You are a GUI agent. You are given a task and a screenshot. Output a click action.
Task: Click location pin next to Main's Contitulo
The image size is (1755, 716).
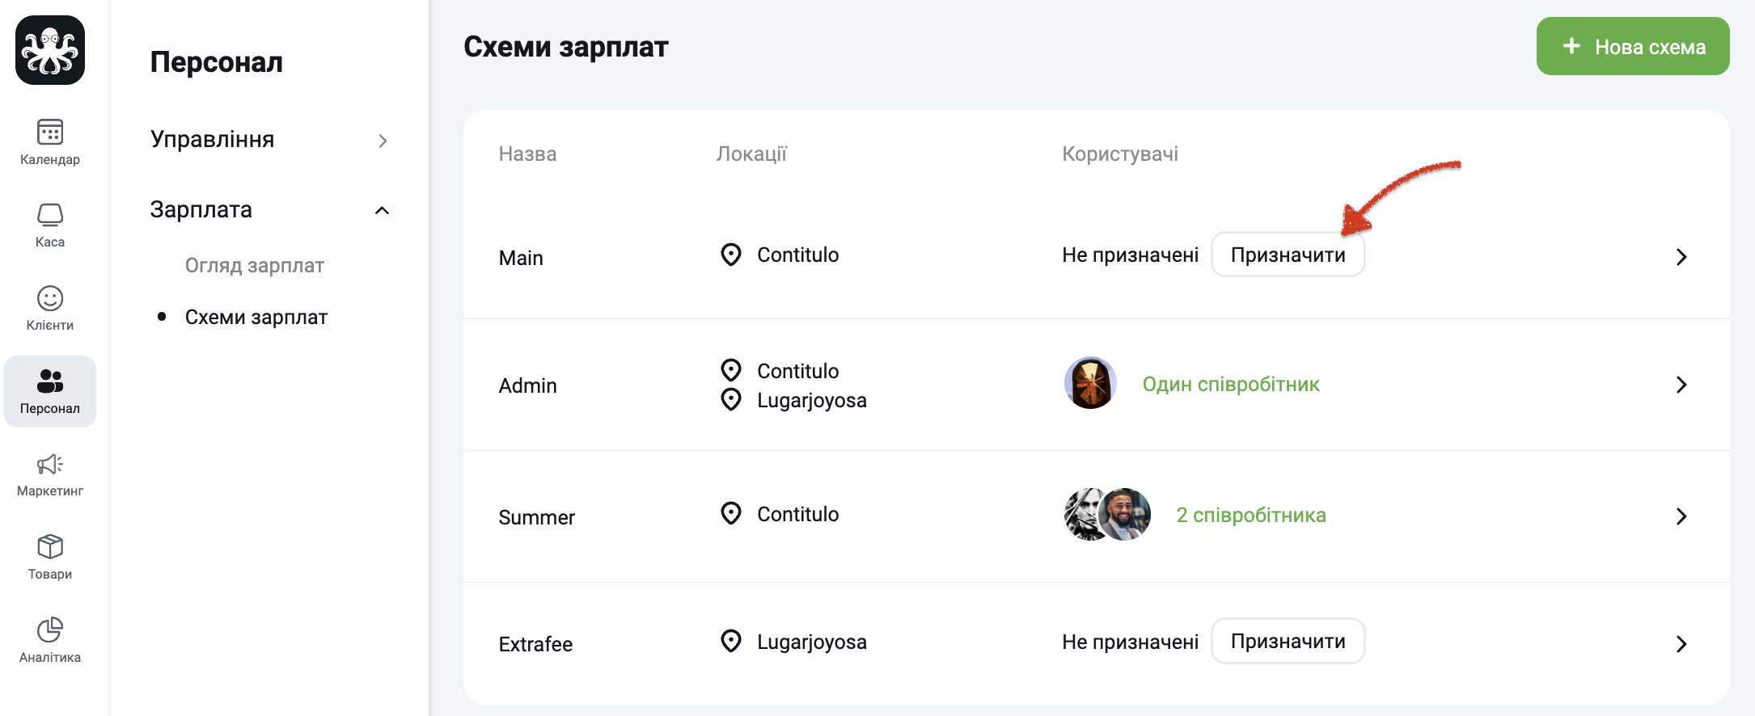731,255
